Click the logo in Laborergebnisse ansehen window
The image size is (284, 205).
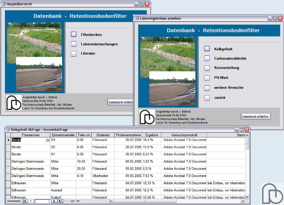click(x=147, y=117)
